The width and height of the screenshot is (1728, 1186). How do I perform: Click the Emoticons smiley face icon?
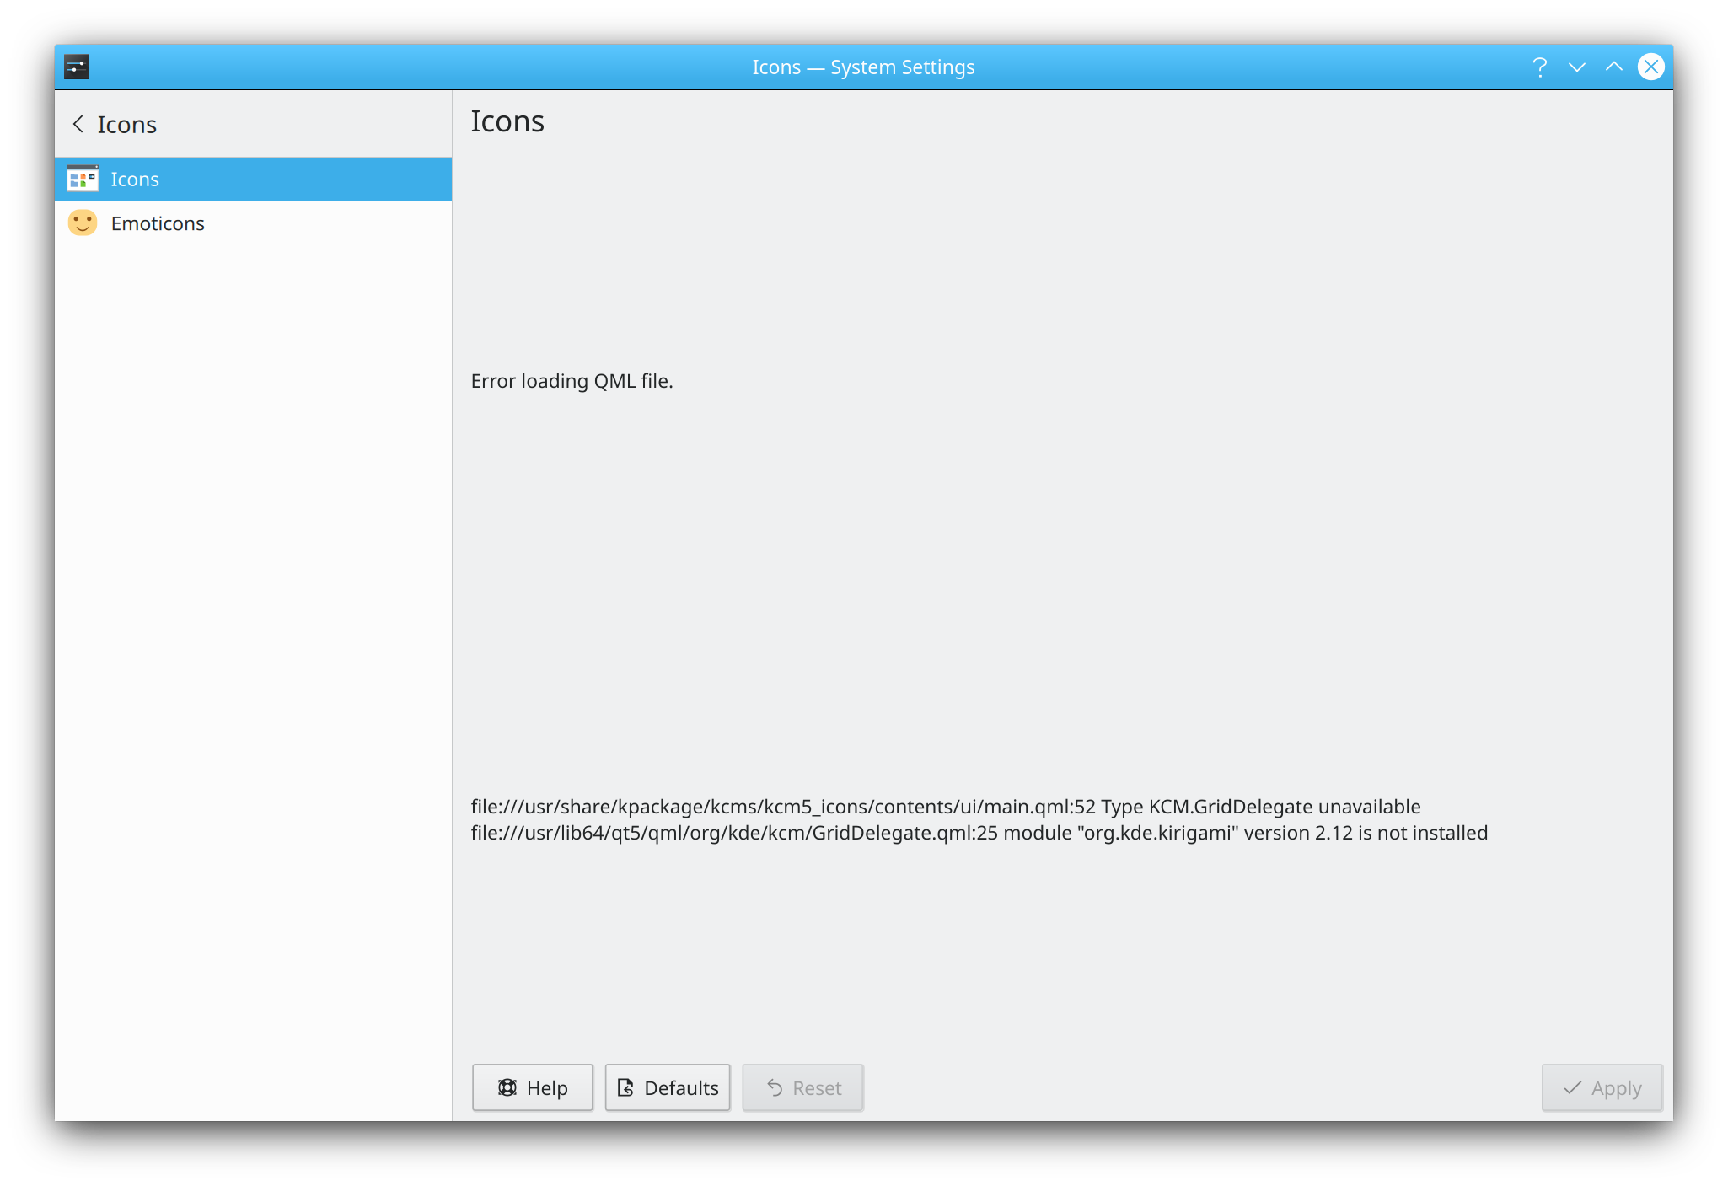[83, 223]
